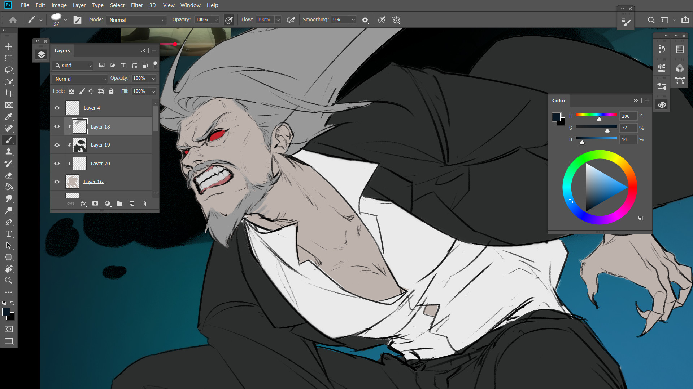This screenshot has height=389, width=693.
Task: Toggle Quick Mask mode button
Action: click(9, 329)
